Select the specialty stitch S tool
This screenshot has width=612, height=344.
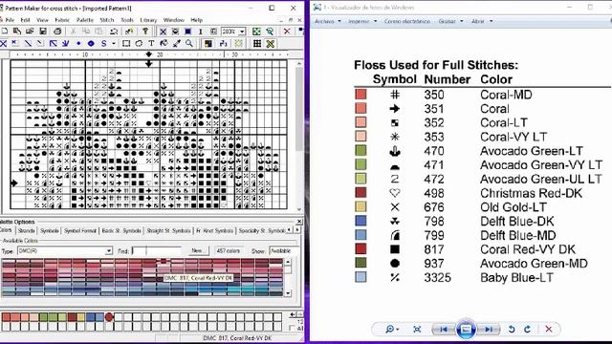pyautogui.click(x=104, y=44)
